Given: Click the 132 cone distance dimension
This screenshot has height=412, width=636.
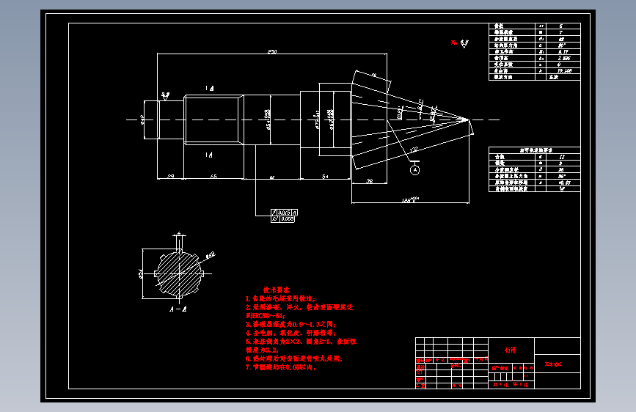Looking at the screenshot, I should coord(413,150).
